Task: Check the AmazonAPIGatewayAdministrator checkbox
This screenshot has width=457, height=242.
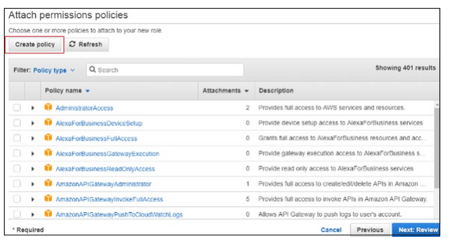Action: tap(17, 184)
